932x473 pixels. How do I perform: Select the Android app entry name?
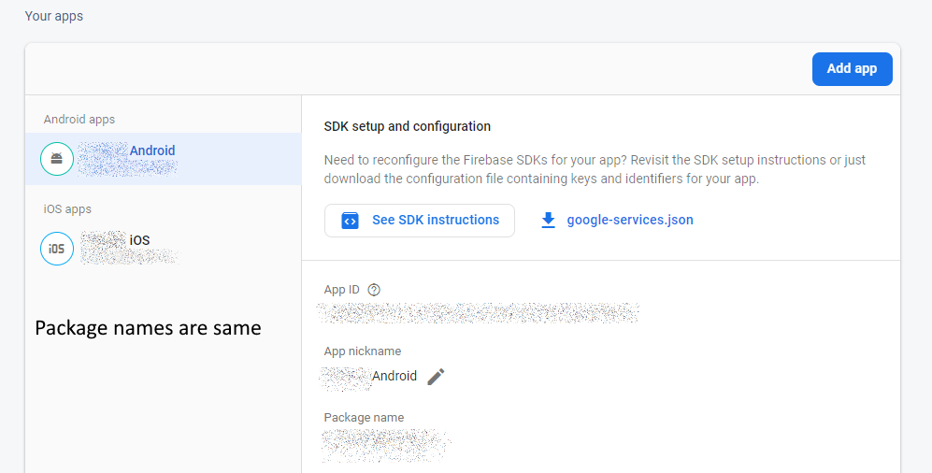151,150
